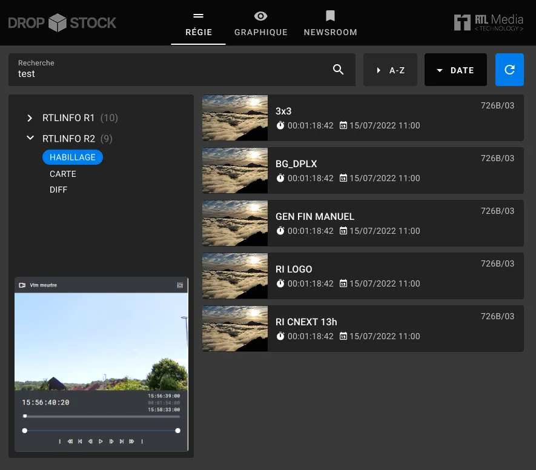Click the rewind double-arrow icon
Viewport: 536px width, 470px height.
[x=70, y=442]
